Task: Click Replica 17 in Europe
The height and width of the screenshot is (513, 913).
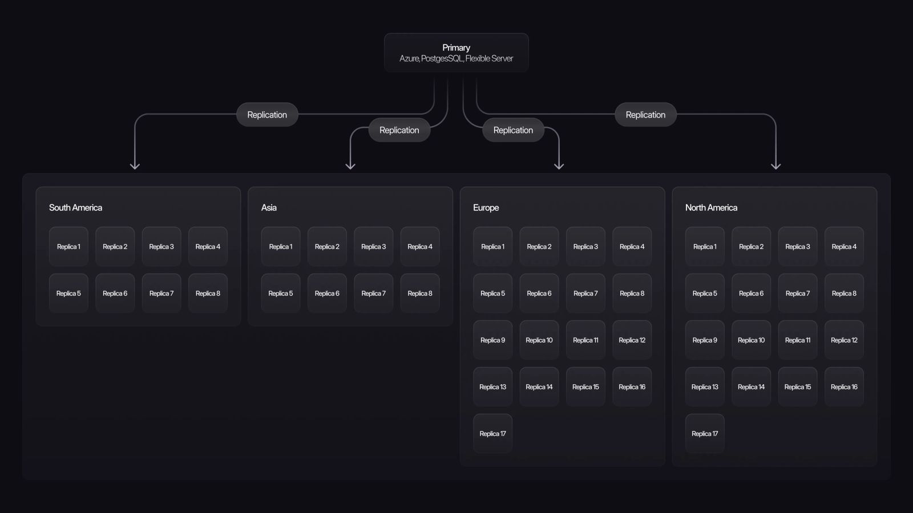Action: (x=492, y=433)
